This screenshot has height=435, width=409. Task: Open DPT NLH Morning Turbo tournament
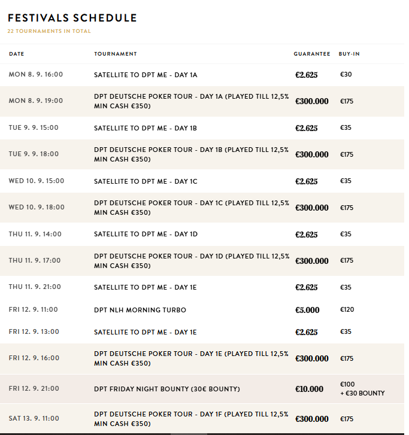[140, 310]
